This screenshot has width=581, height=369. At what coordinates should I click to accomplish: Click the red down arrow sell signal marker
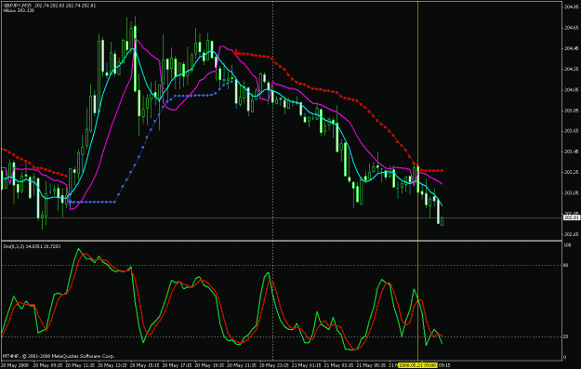click(235, 53)
